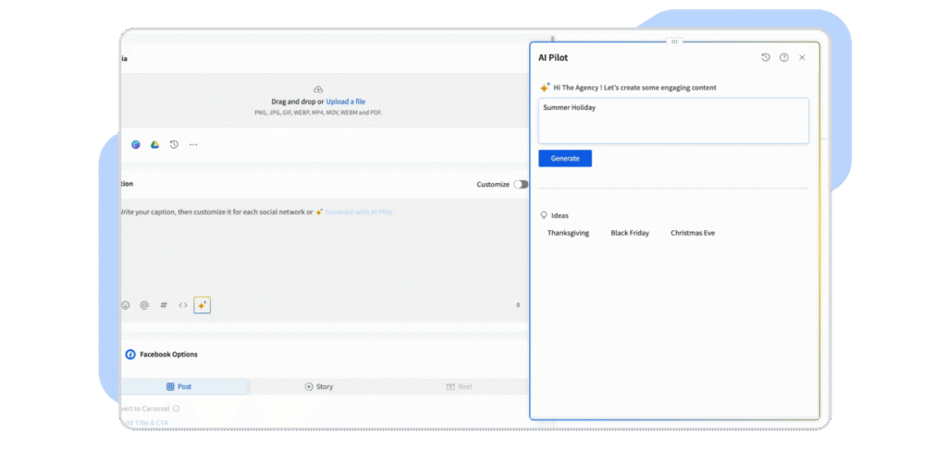Open the emoji picker
This screenshot has height=449, width=947.
pos(126,306)
